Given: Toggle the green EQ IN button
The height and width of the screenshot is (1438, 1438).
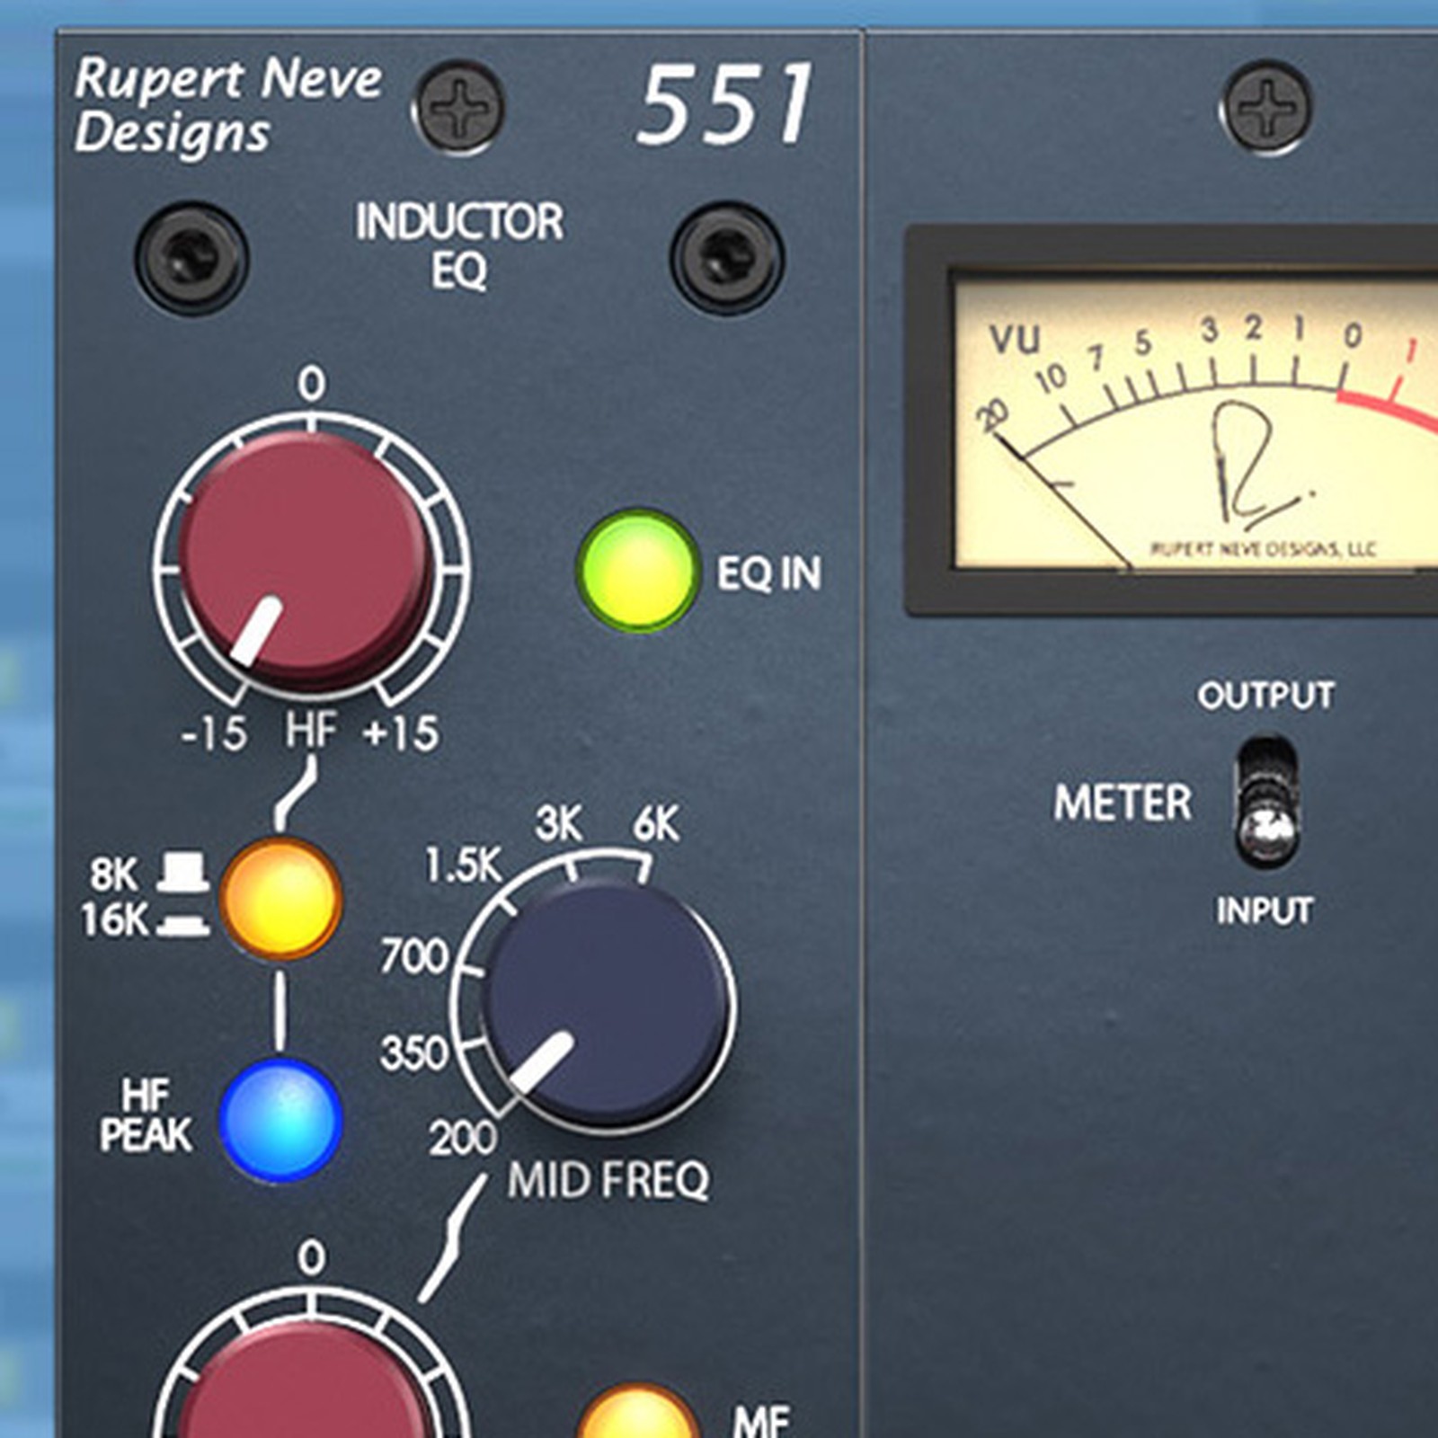Looking at the screenshot, I should 637,571.
